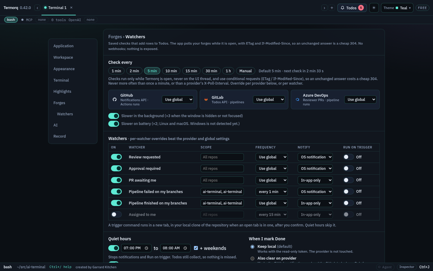Select Also clear on provider option
The height and width of the screenshot is (271, 433).
pyautogui.click(x=252, y=258)
